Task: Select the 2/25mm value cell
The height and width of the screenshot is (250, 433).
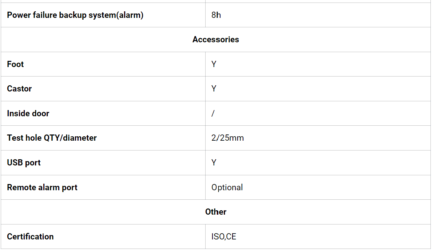Action: click(x=227, y=138)
